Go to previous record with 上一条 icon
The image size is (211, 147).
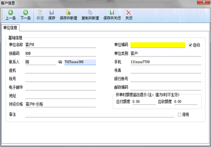point(10,12)
